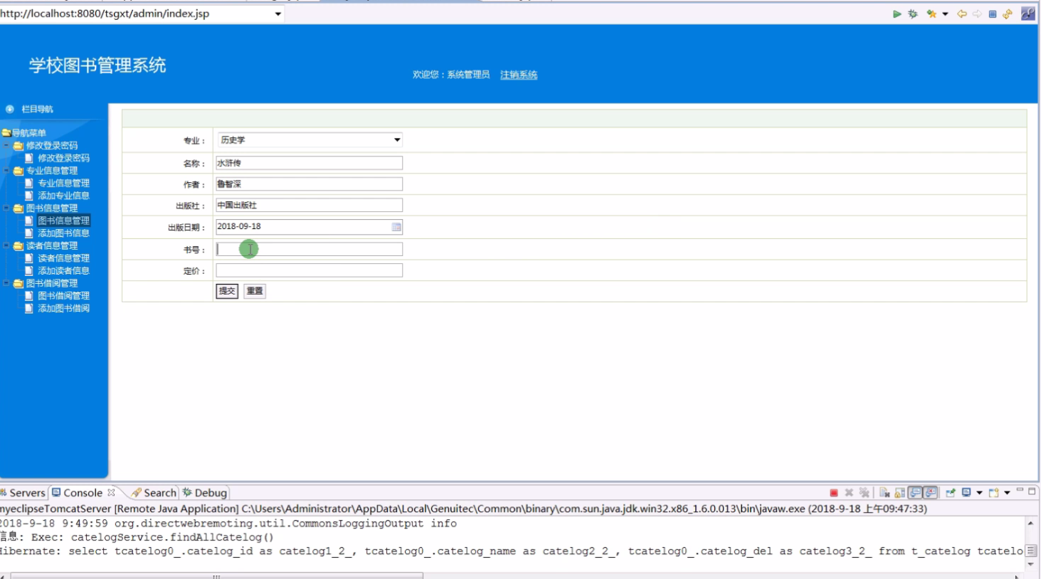
Task: Open the 添加图书借阅 page
Action: coord(63,309)
